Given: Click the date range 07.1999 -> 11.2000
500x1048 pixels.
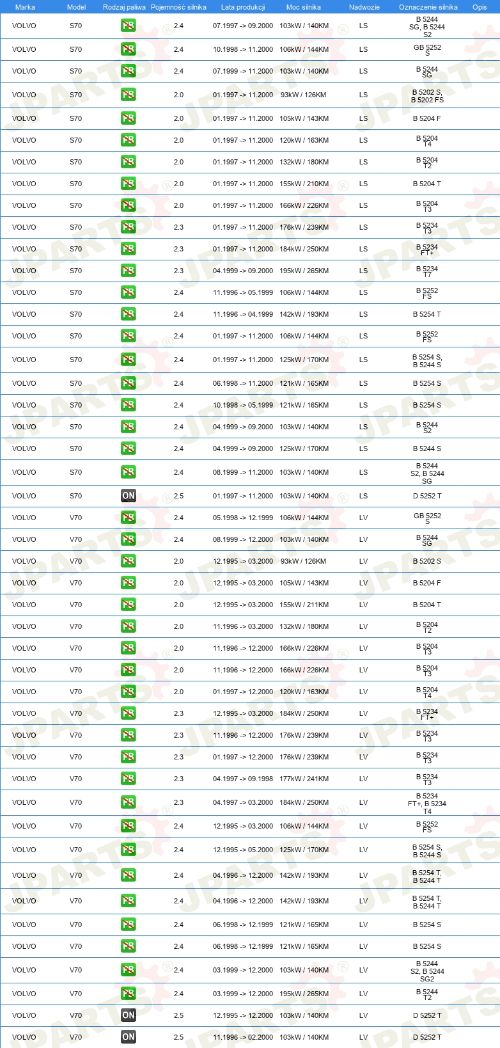Looking at the screenshot, I should [x=243, y=71].
